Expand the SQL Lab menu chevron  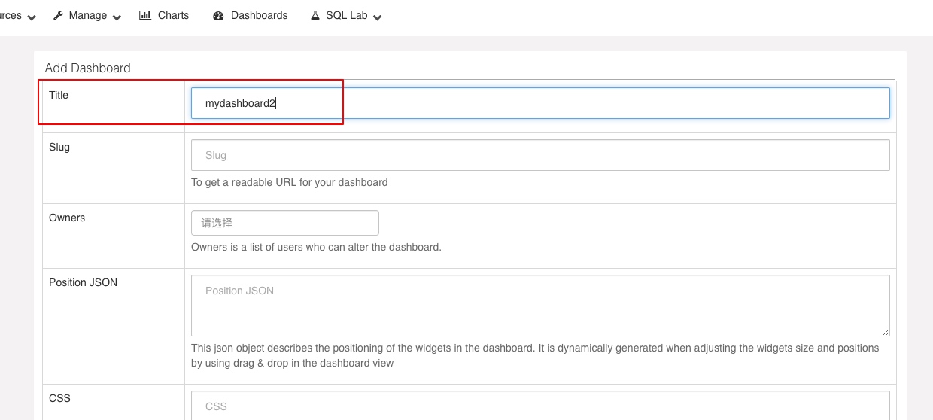(x=377, y=17)
